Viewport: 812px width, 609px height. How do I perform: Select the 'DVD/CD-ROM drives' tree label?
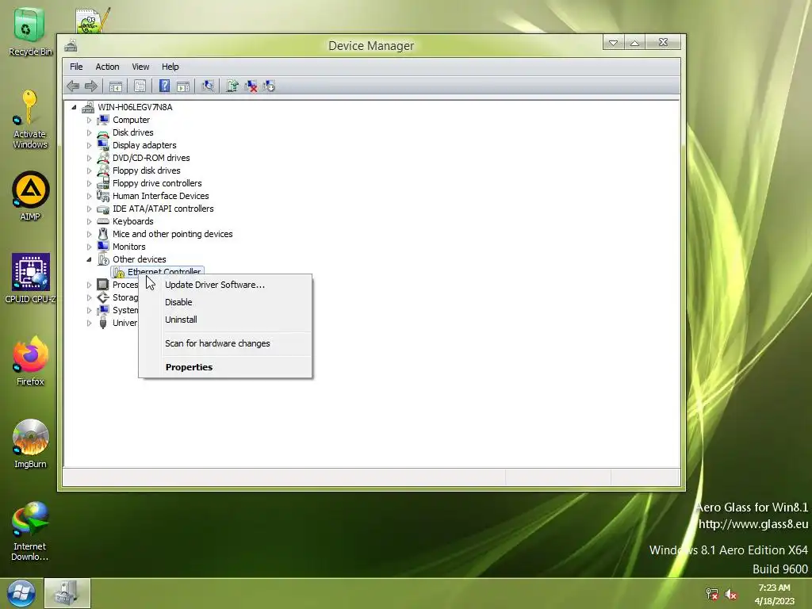pyautogui.click(x=151, y=158)
